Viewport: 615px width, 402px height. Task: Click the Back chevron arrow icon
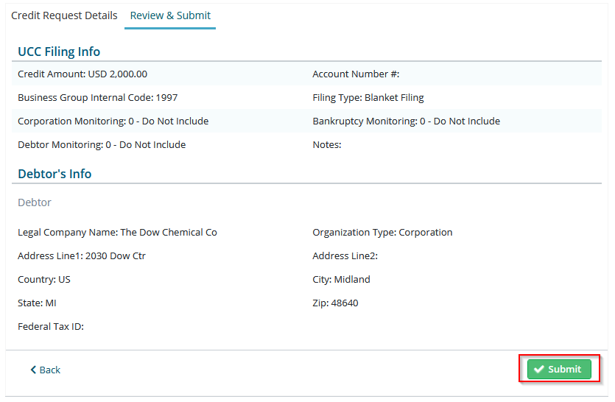pos(33,370)
